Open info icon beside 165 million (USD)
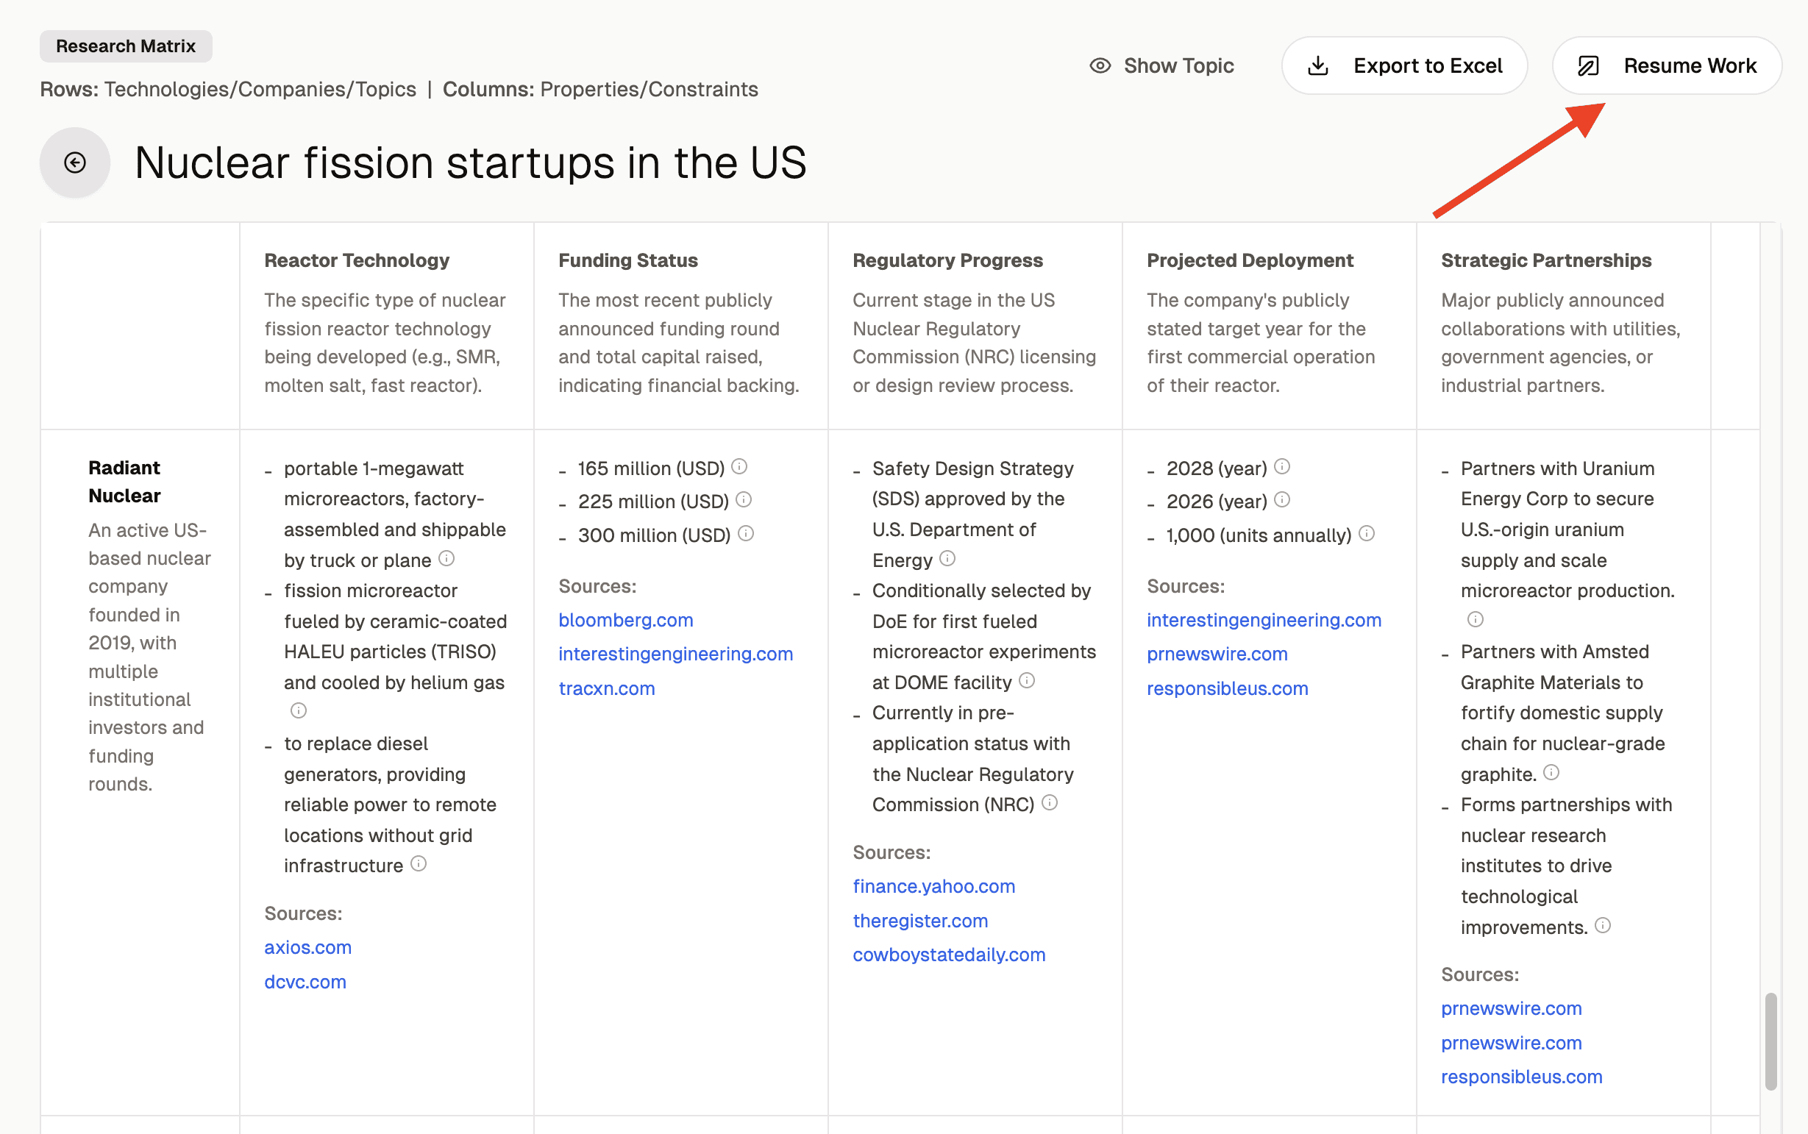 coord(739,466)
